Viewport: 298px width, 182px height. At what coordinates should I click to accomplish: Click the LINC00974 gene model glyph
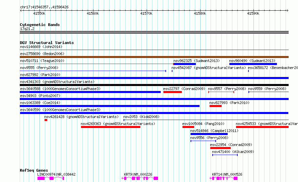click(51, 178)
